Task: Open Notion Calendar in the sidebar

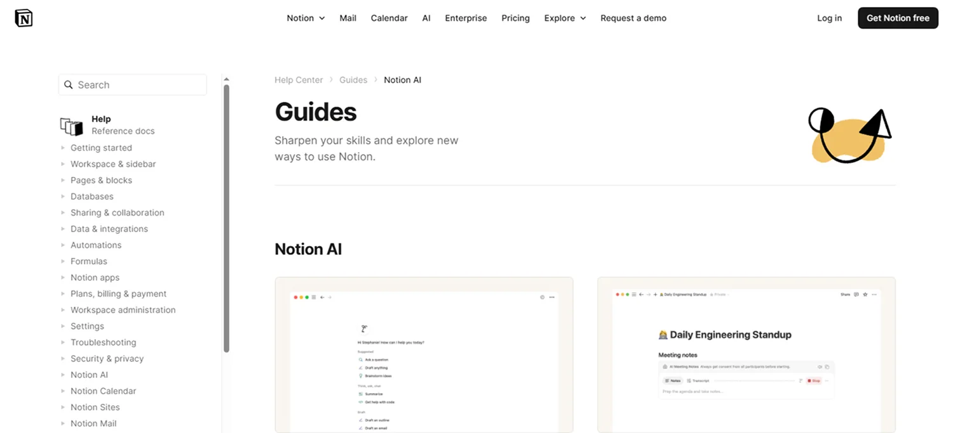Action: pyautogui.click(x=103, y=391)
